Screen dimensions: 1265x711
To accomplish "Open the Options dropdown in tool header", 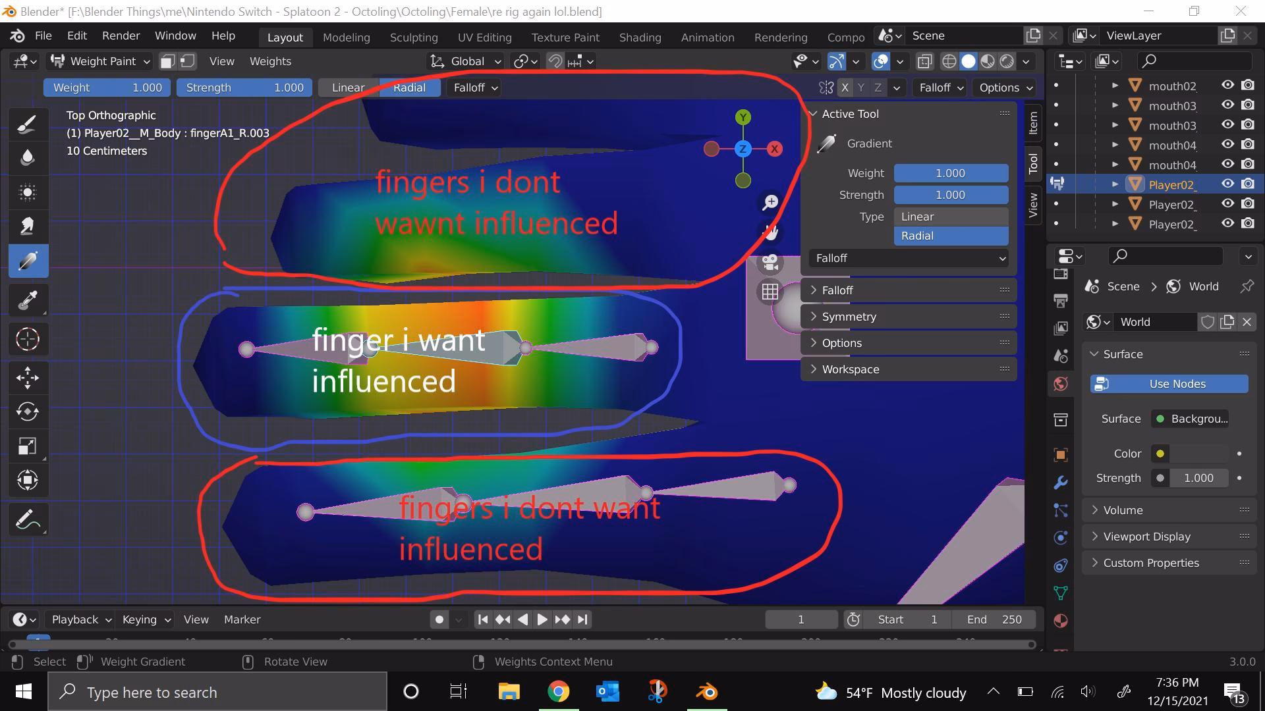I will [1005, 88].
